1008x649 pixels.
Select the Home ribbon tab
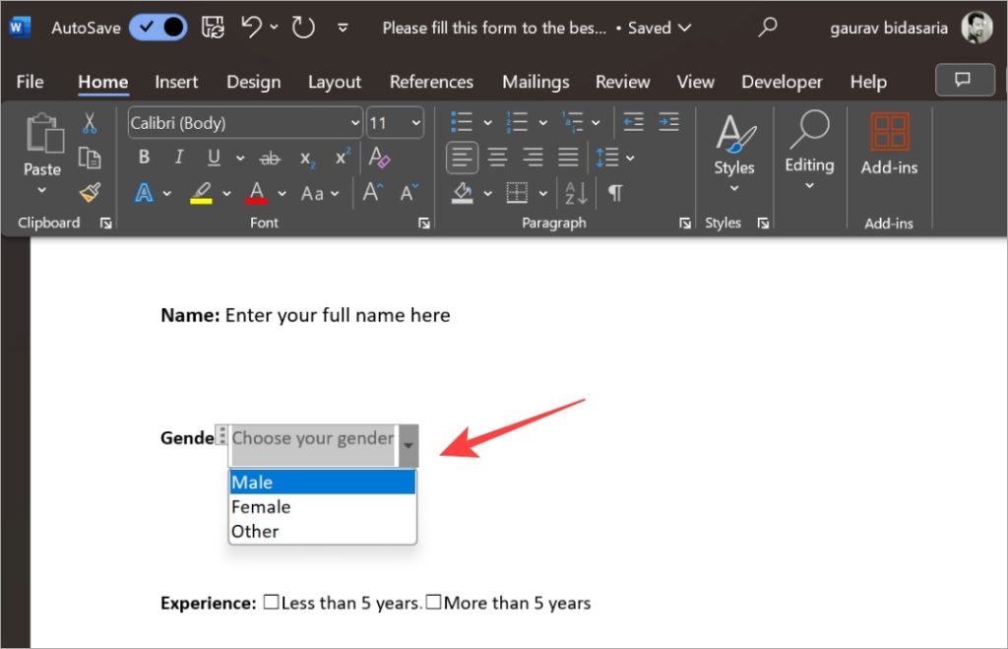[x=102, y=82]
